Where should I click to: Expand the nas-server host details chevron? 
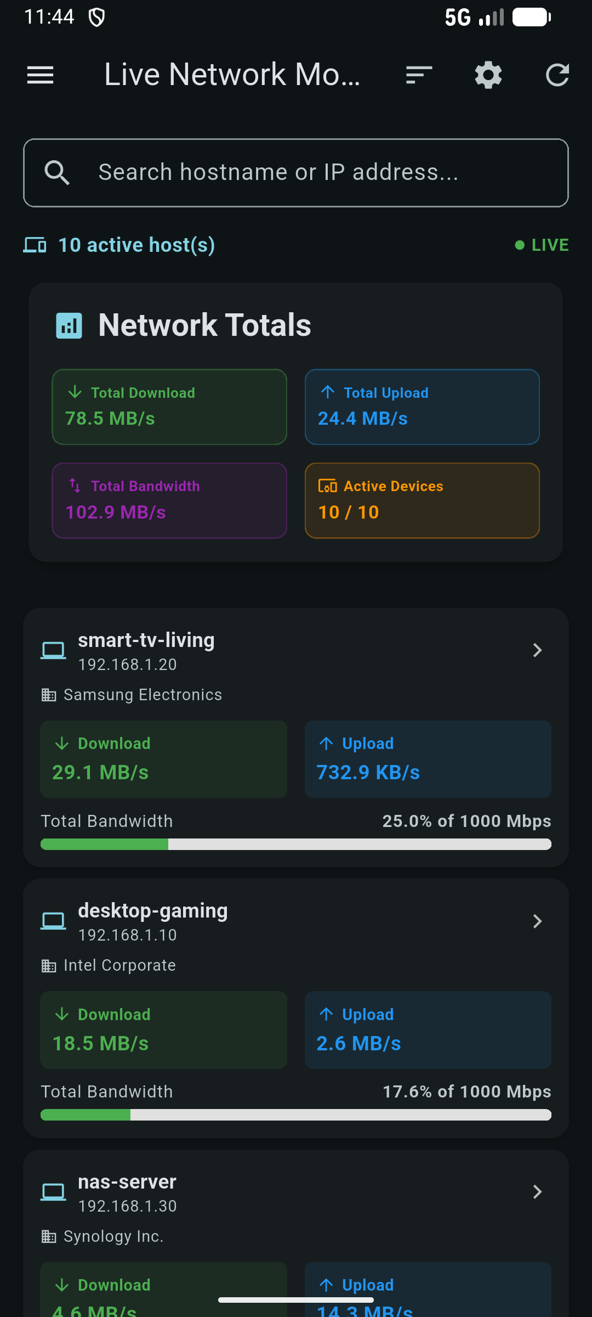[x=538, y=1192]
